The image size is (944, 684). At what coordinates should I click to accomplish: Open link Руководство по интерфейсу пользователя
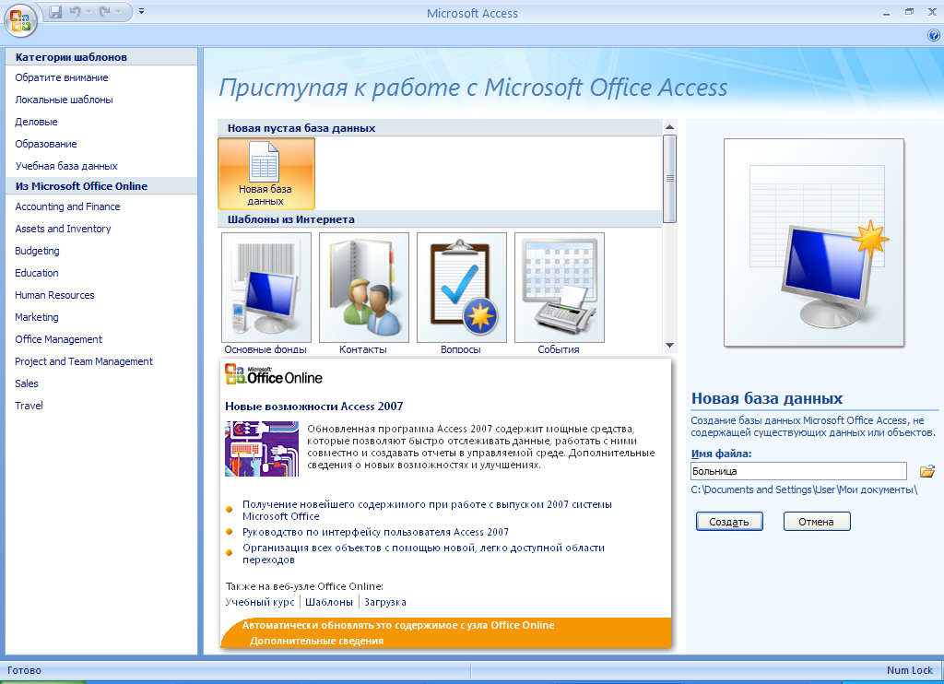click(375, 532)
